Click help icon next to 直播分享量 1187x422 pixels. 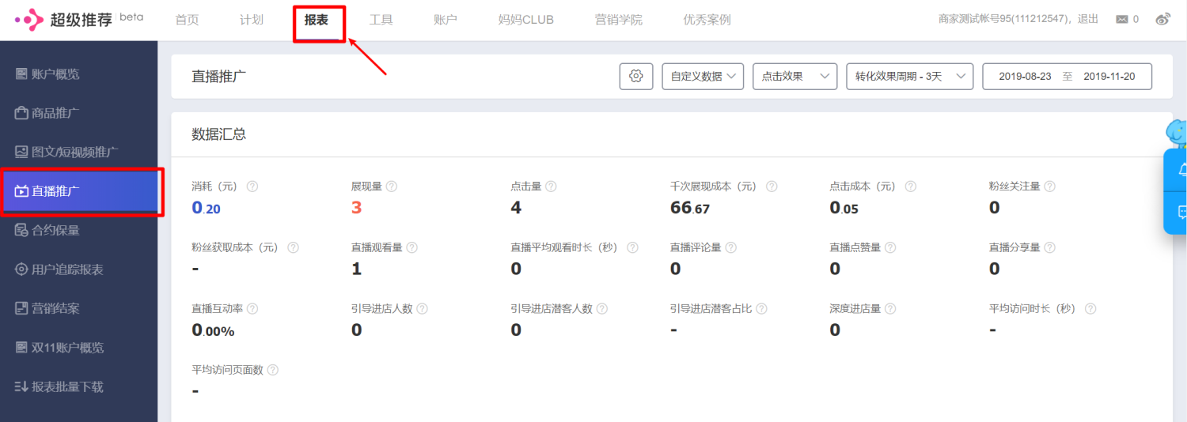pyautogui.click(x=1049, y=247)
